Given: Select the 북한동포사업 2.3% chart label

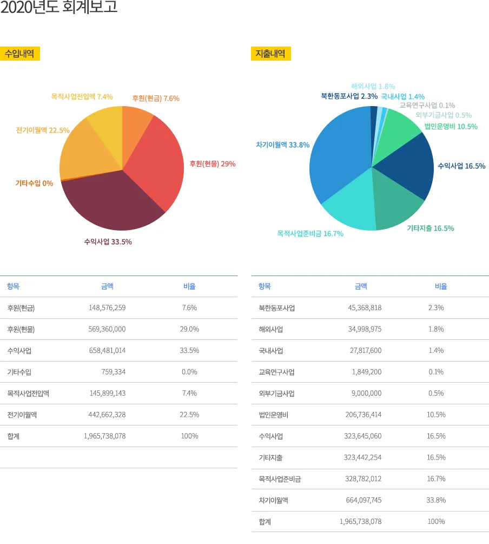Looking at the screenshot, I should tap(349, 96).
